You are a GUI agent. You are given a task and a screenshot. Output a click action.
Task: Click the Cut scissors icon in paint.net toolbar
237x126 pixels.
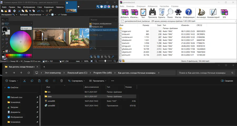19,11
